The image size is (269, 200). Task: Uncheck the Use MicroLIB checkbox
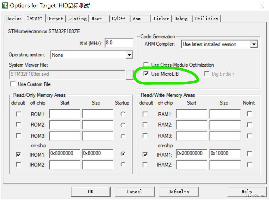(x=146, y=74)
